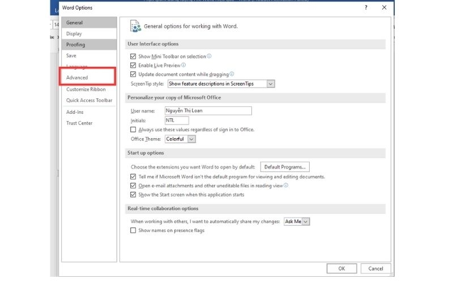Close the Word Options dialog
This screenshot has height=283, width=453.
384,7
